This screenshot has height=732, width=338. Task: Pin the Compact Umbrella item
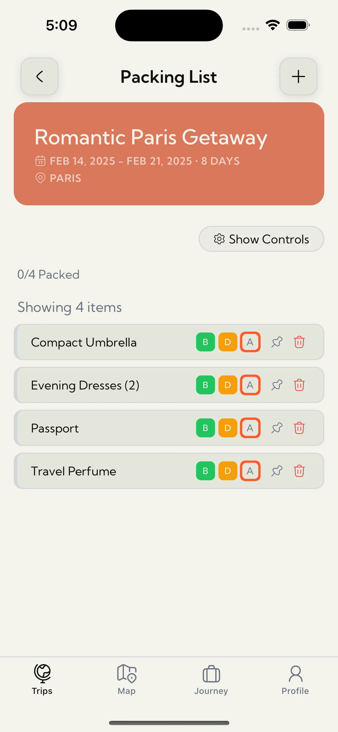[x=277, y=342]
